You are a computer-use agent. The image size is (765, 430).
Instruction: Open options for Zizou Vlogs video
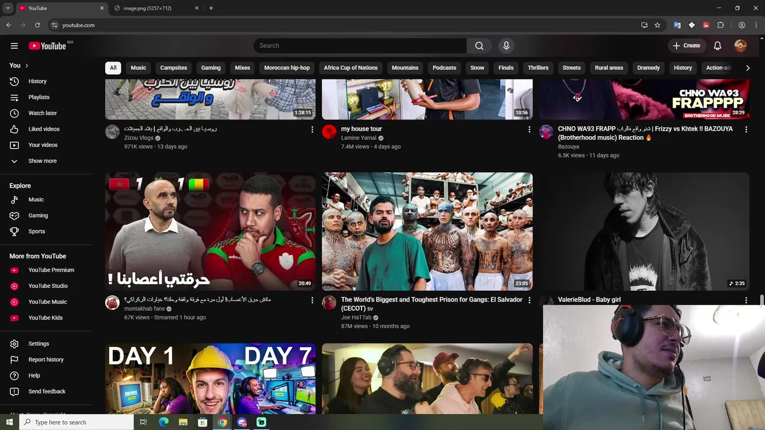click(x=312, y=130)
